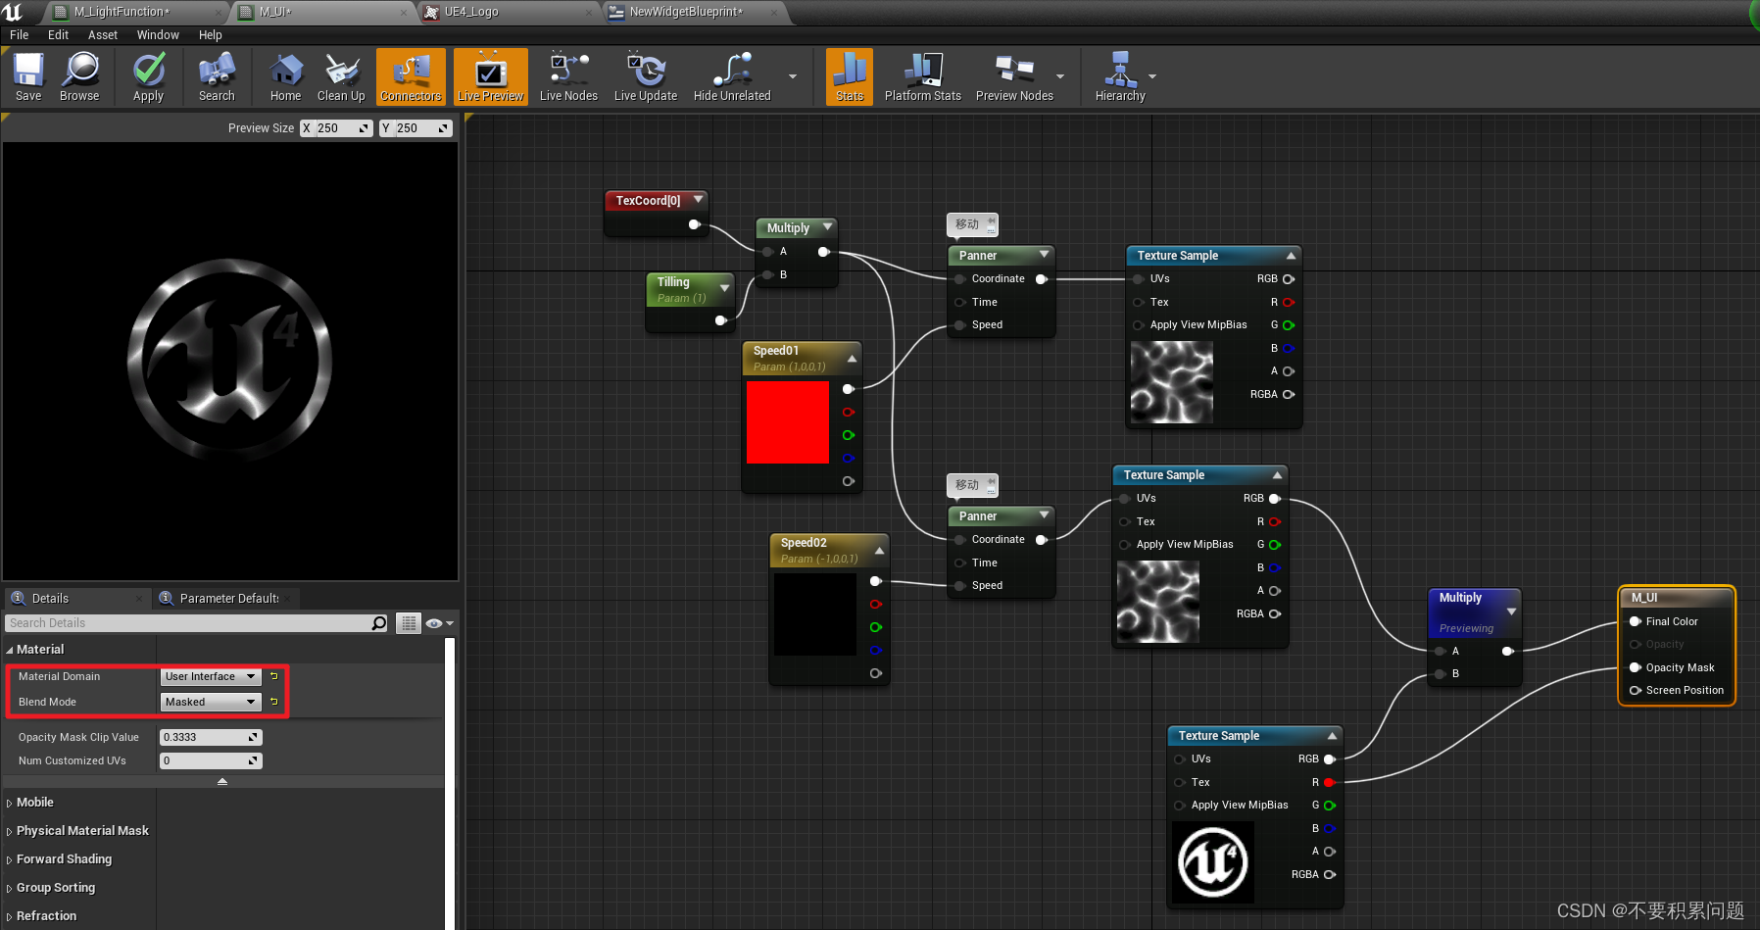Screen dimensions: 1760x930
Task: Reset Blend Mode to default arrow
Action: point(274,702)
